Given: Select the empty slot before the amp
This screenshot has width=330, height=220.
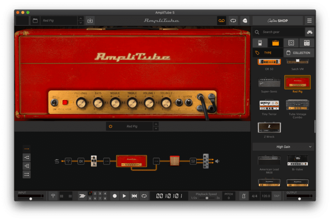Looking at the screenshot, I should [x=107, y=161].
